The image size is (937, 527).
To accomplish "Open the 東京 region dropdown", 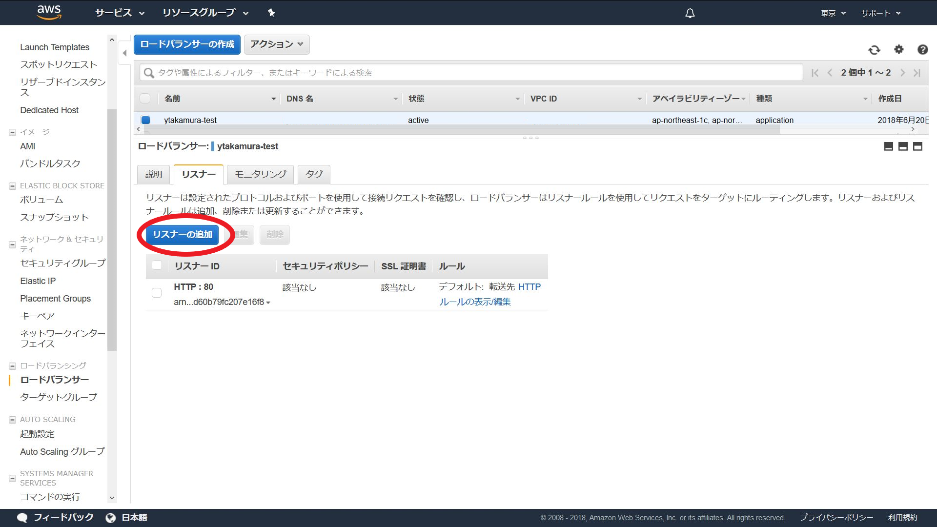I will click(x=833, y=13).
